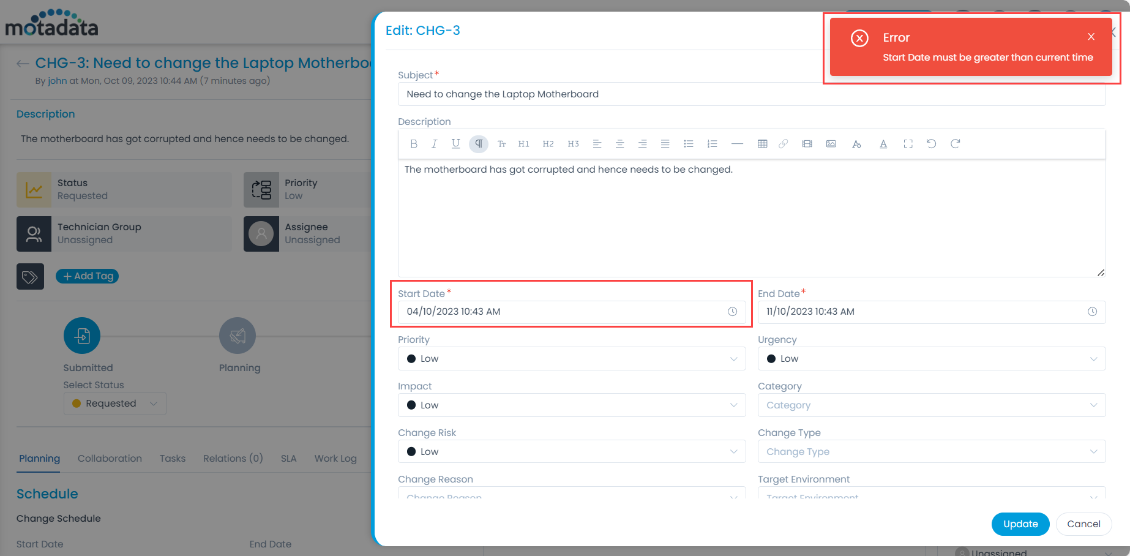The width and height of the screenshot is (1130, 556).
Task: Open the Category dropdown
Action: tap(932, 405)
